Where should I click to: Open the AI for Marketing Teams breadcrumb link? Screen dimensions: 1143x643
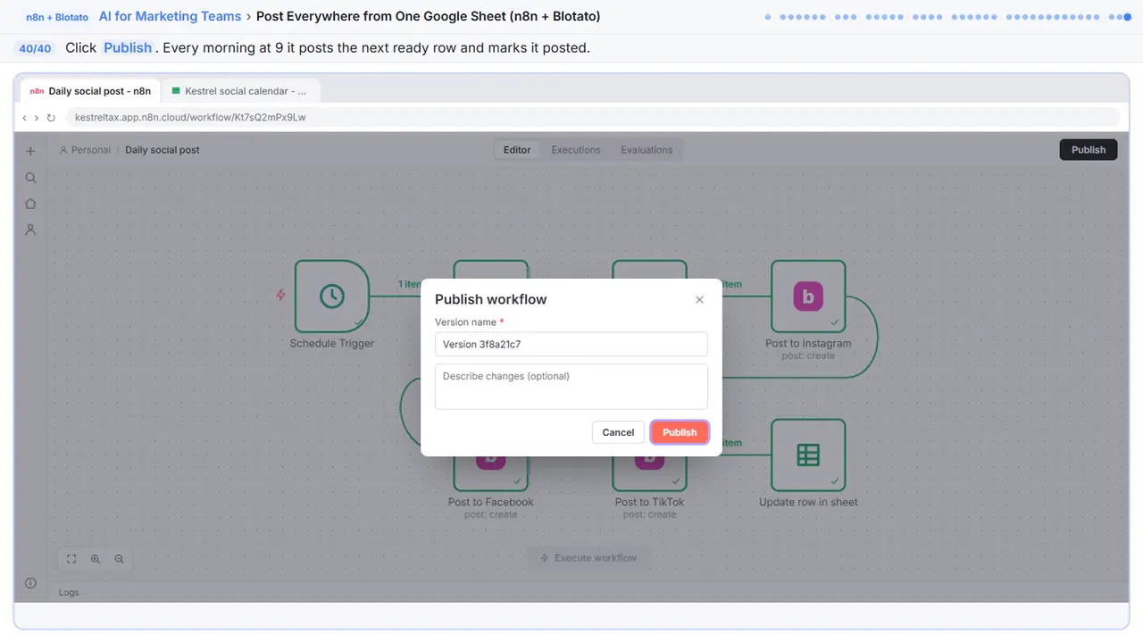pos(171,16)
